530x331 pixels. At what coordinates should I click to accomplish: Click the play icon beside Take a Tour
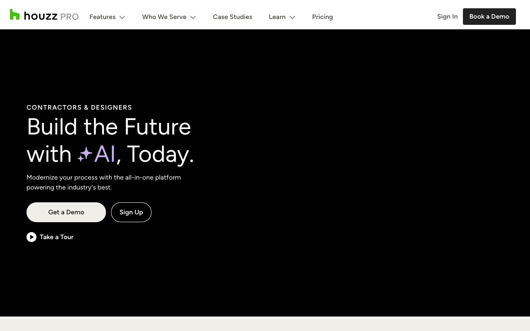pyautogui.click(x=31, y=237)
